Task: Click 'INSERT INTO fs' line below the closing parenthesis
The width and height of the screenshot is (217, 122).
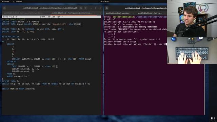Action: click(x=11, y=81)
